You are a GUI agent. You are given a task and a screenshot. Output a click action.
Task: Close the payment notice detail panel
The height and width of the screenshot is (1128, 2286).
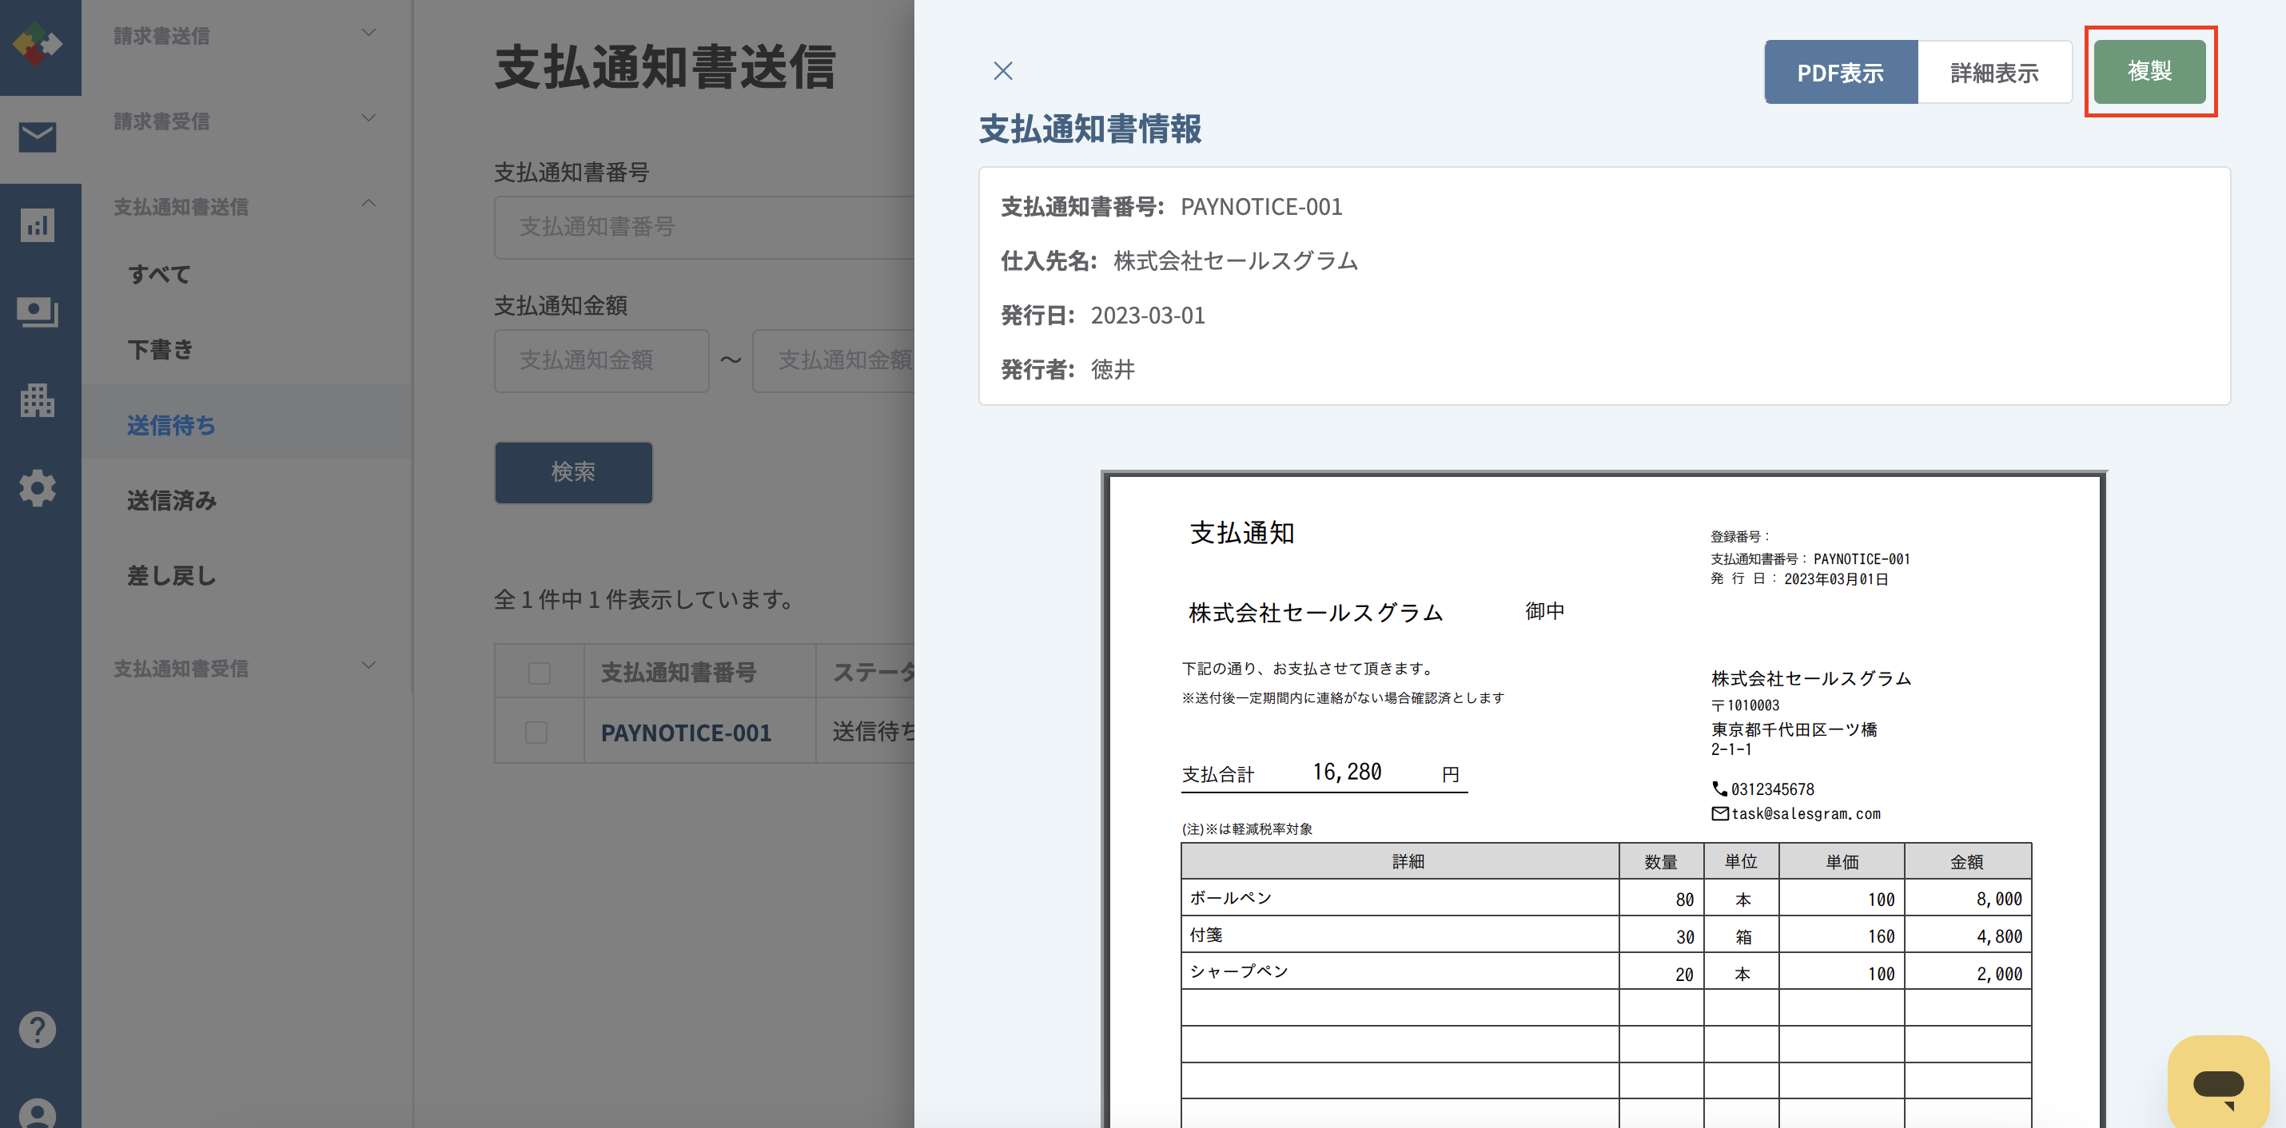click(x=1003, y=71)
